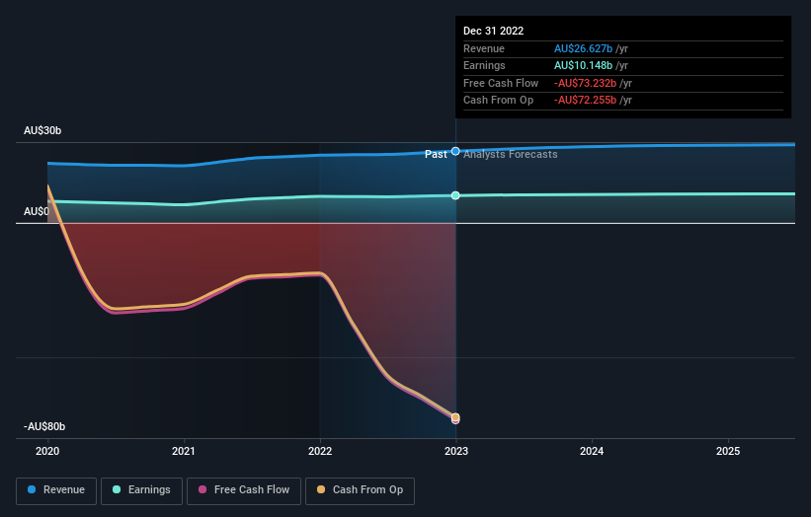Select the Earnings data point at 2023

click(x=455, y=195)
